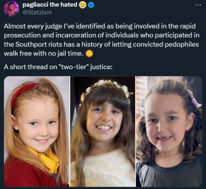Open photo of girl with red headband
This screenshot has width=206, height=189.
(x=37, y=132)
